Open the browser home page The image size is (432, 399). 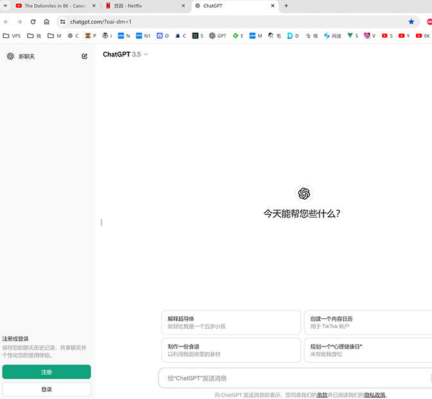pos(47,22)
